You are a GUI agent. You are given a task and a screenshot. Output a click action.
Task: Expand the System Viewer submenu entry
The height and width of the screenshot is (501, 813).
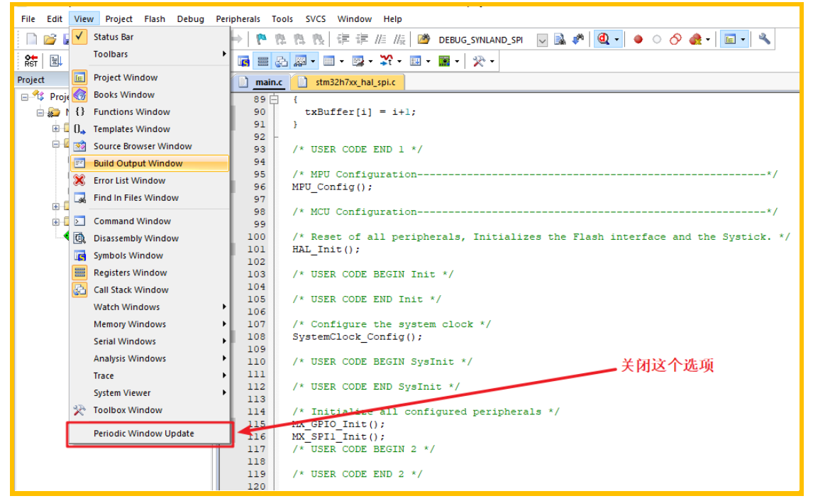pos(150,392)
